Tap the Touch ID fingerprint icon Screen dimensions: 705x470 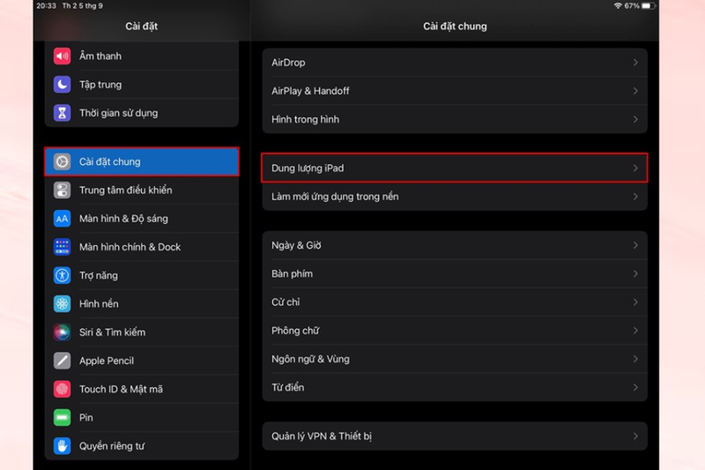click(62, 389)
